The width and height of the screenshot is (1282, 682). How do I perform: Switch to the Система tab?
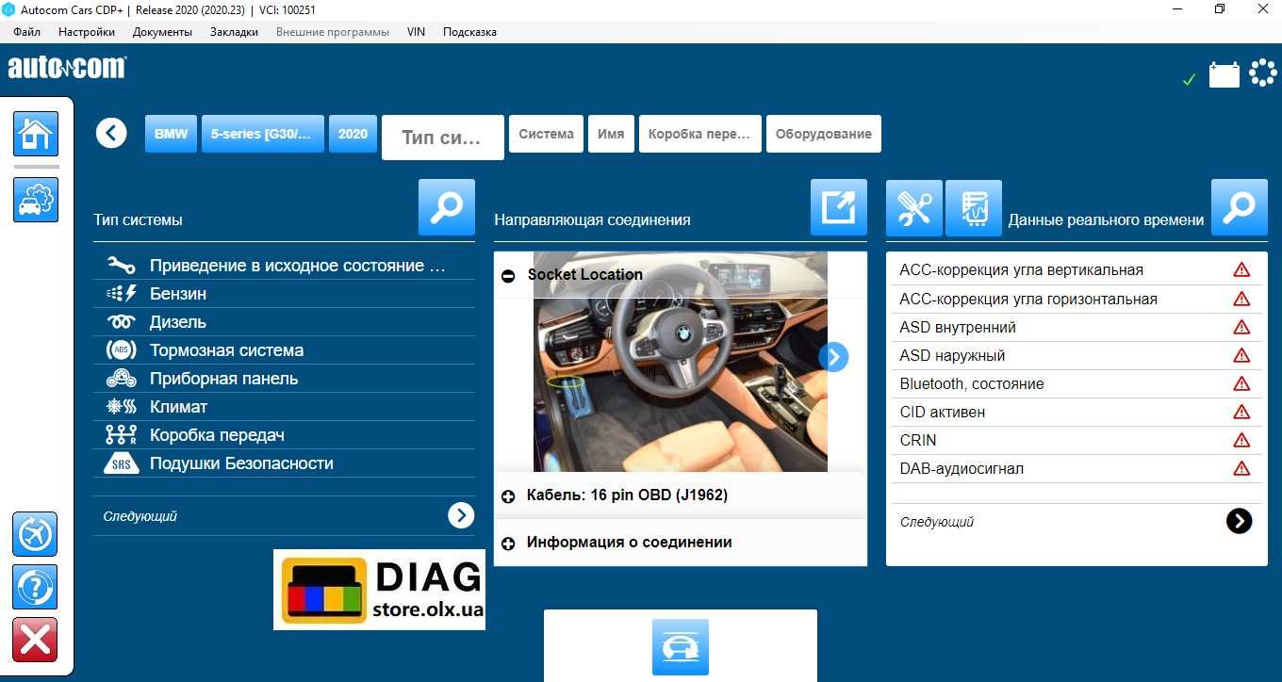[x=546, y=134]
